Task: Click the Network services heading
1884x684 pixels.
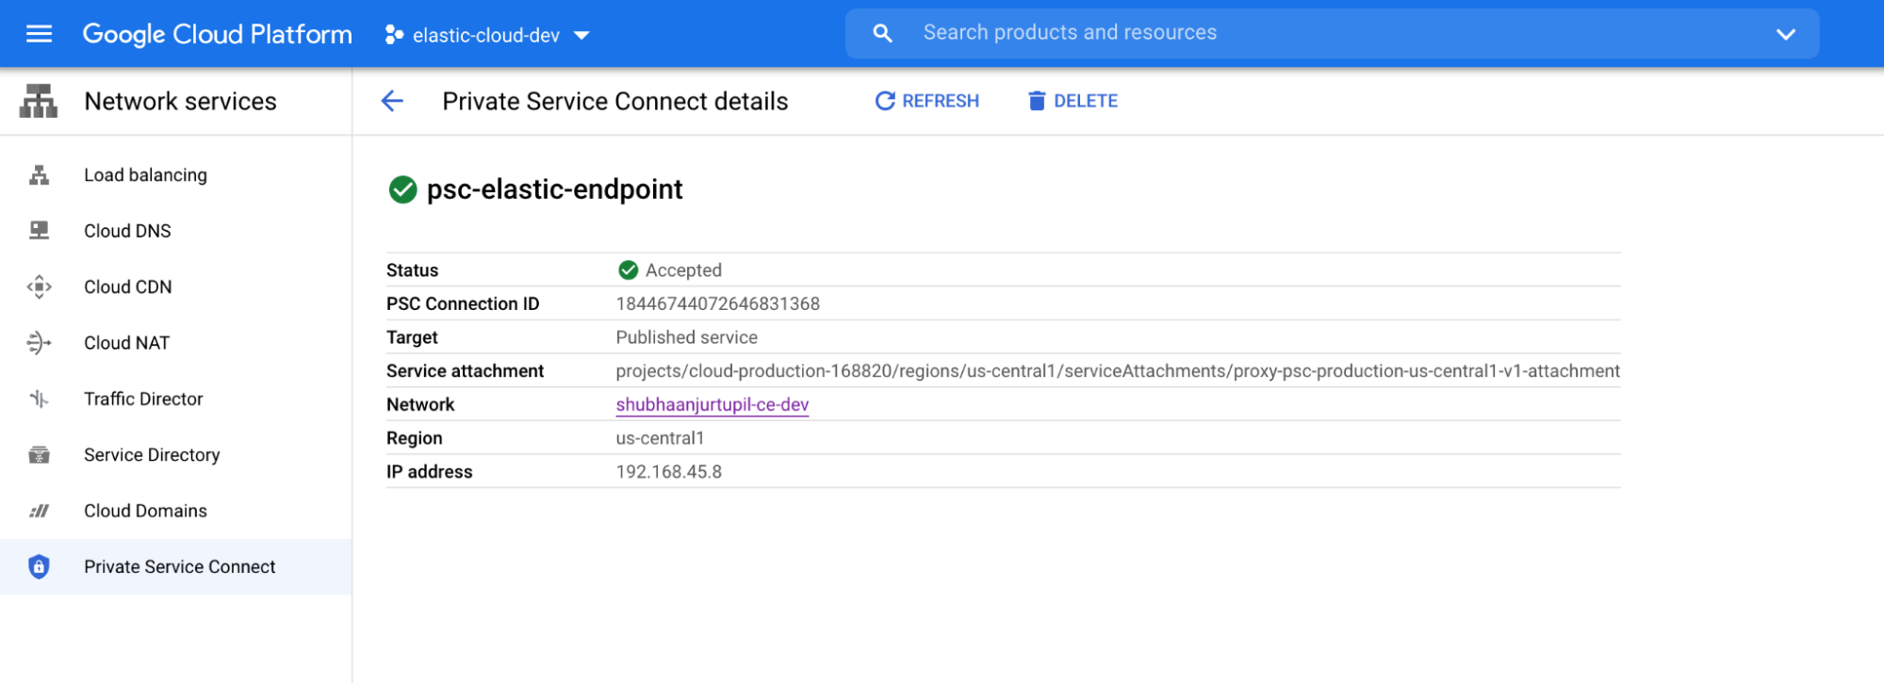Action: point(180,102)
